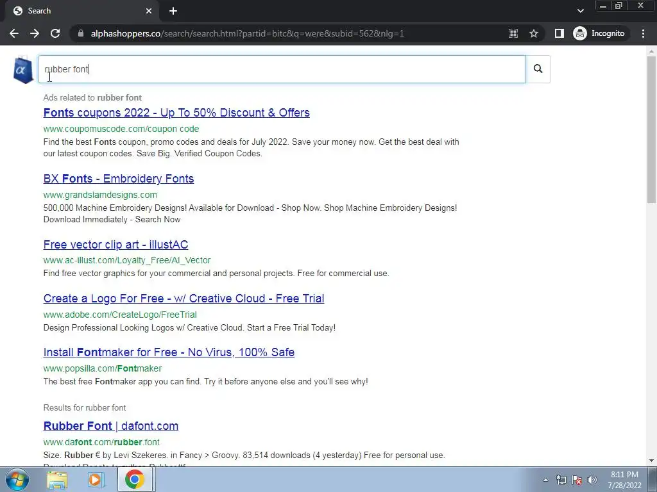Image resolution: width=657 pixels, height=492 pixels.
Task: Click www.coupomuscode.com/coupon code URL text
Action: click(x=121, y=129)
